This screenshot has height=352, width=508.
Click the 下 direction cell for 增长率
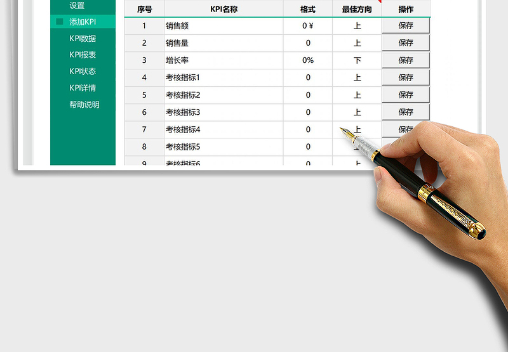357,60
